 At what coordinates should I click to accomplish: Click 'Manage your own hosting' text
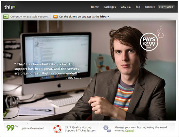click(x=141, y=129)
